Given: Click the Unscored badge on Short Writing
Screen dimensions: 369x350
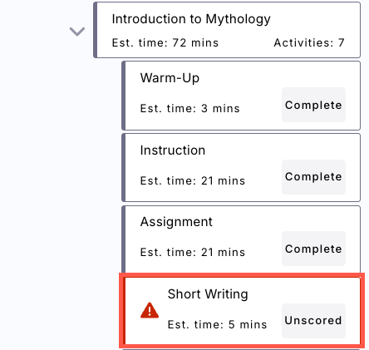Looking at the screenshot, I should point(313,321).
